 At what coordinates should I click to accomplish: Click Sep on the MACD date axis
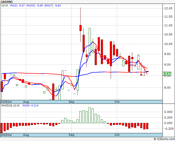[x=72, y=135]
